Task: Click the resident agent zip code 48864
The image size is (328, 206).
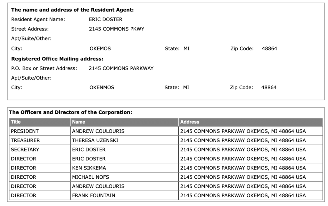Action: [269, 49]
